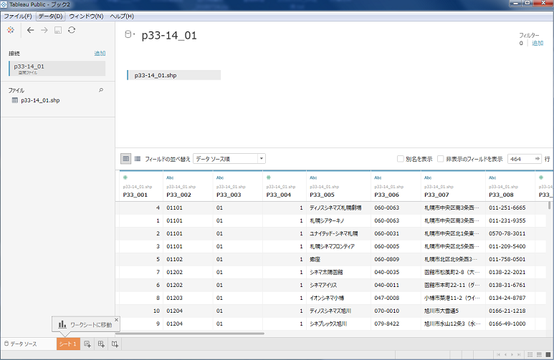Click the show tabs icon in status bar

548,355
